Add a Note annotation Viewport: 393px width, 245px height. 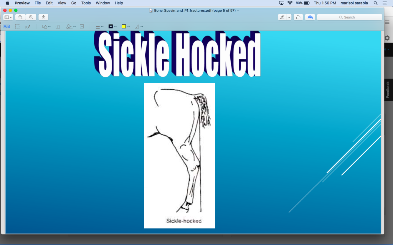coord(82,27)
